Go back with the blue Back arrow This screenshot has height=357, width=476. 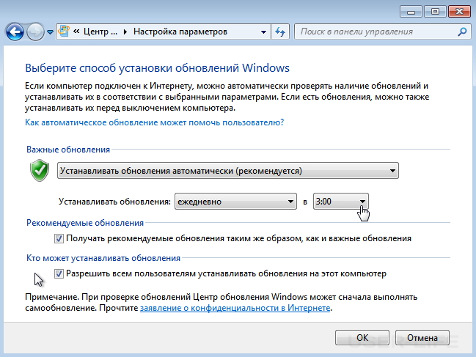pyautogui.click(x=15, y=32)
